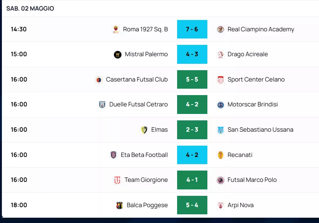Open the Arpi Nova team link
The height and width of the screenshot is (223, 319).
(240, 205)
